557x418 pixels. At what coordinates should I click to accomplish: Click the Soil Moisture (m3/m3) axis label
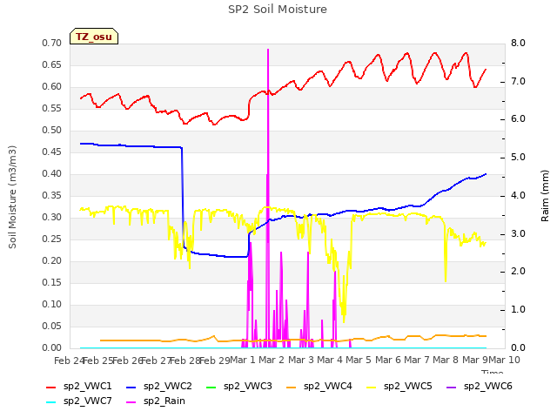[x=12, y=197]
